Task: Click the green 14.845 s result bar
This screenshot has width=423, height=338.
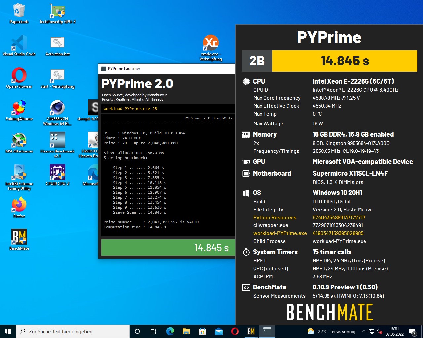Action: pos(168,248)
